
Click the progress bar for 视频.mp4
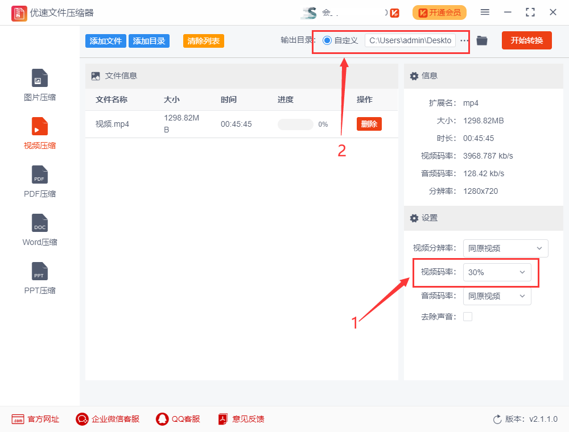tap(295, 124)
